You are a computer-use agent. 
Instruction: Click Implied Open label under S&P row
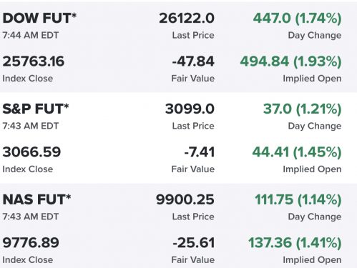click(312, 169)
